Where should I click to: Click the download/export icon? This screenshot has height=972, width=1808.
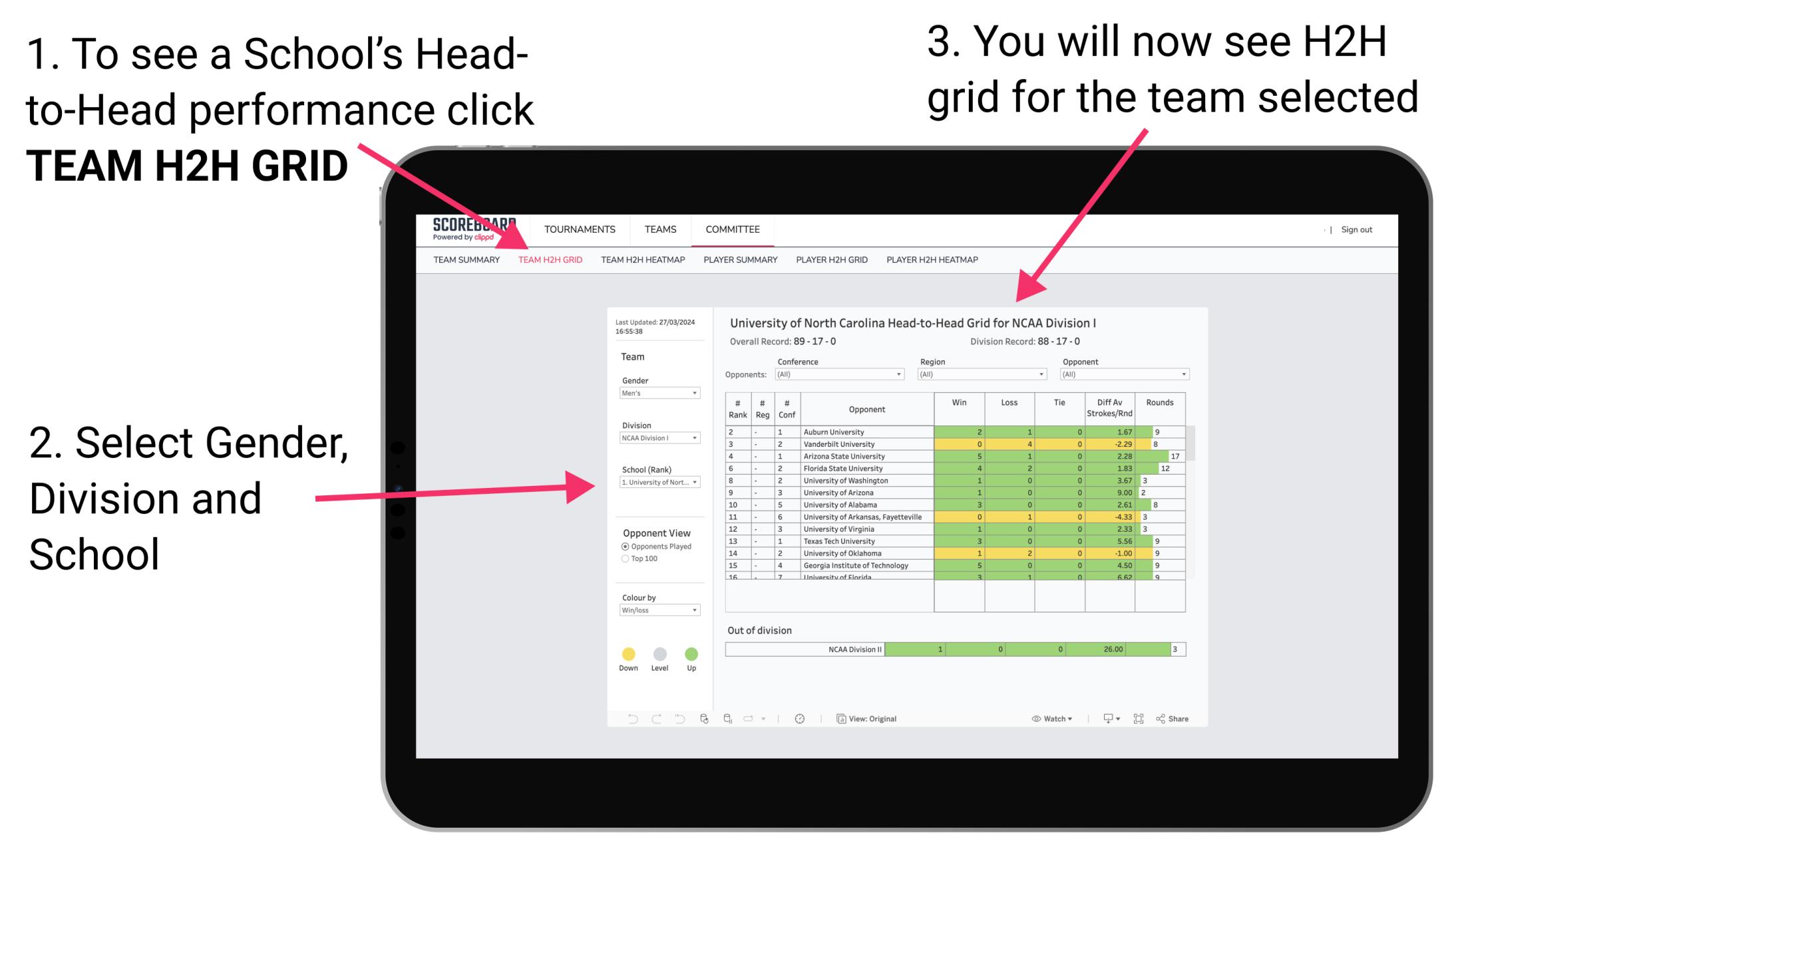pos(1102,718)
